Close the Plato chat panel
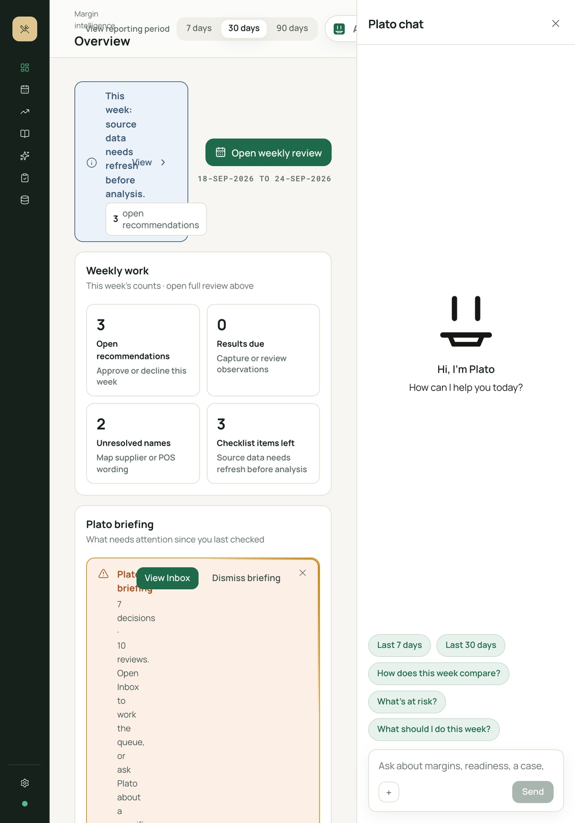 coord(555,23)
